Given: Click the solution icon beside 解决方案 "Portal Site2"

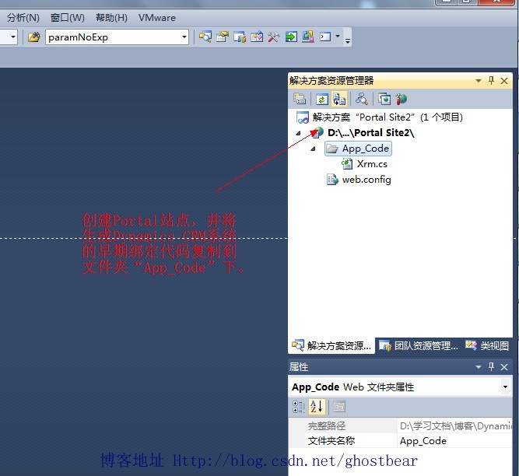Looking at the screenshot, I should [303, 117].
